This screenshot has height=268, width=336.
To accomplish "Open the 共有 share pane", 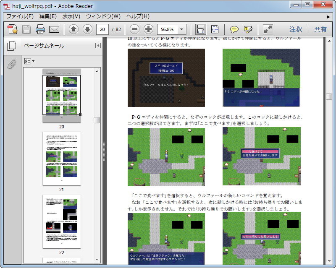I will tap(320, 29).
